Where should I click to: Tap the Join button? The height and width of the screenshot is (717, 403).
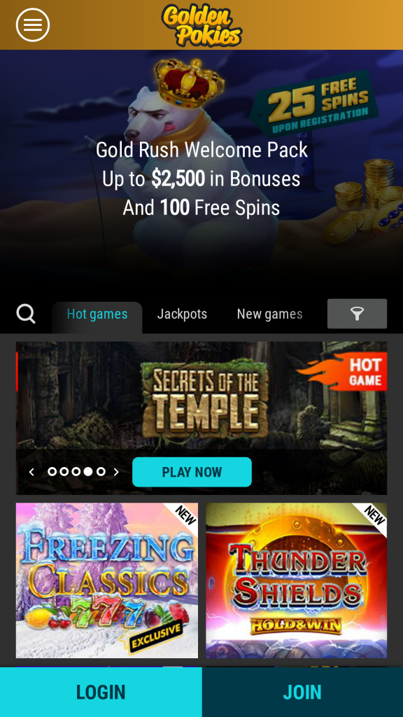(x=302, y=692)
